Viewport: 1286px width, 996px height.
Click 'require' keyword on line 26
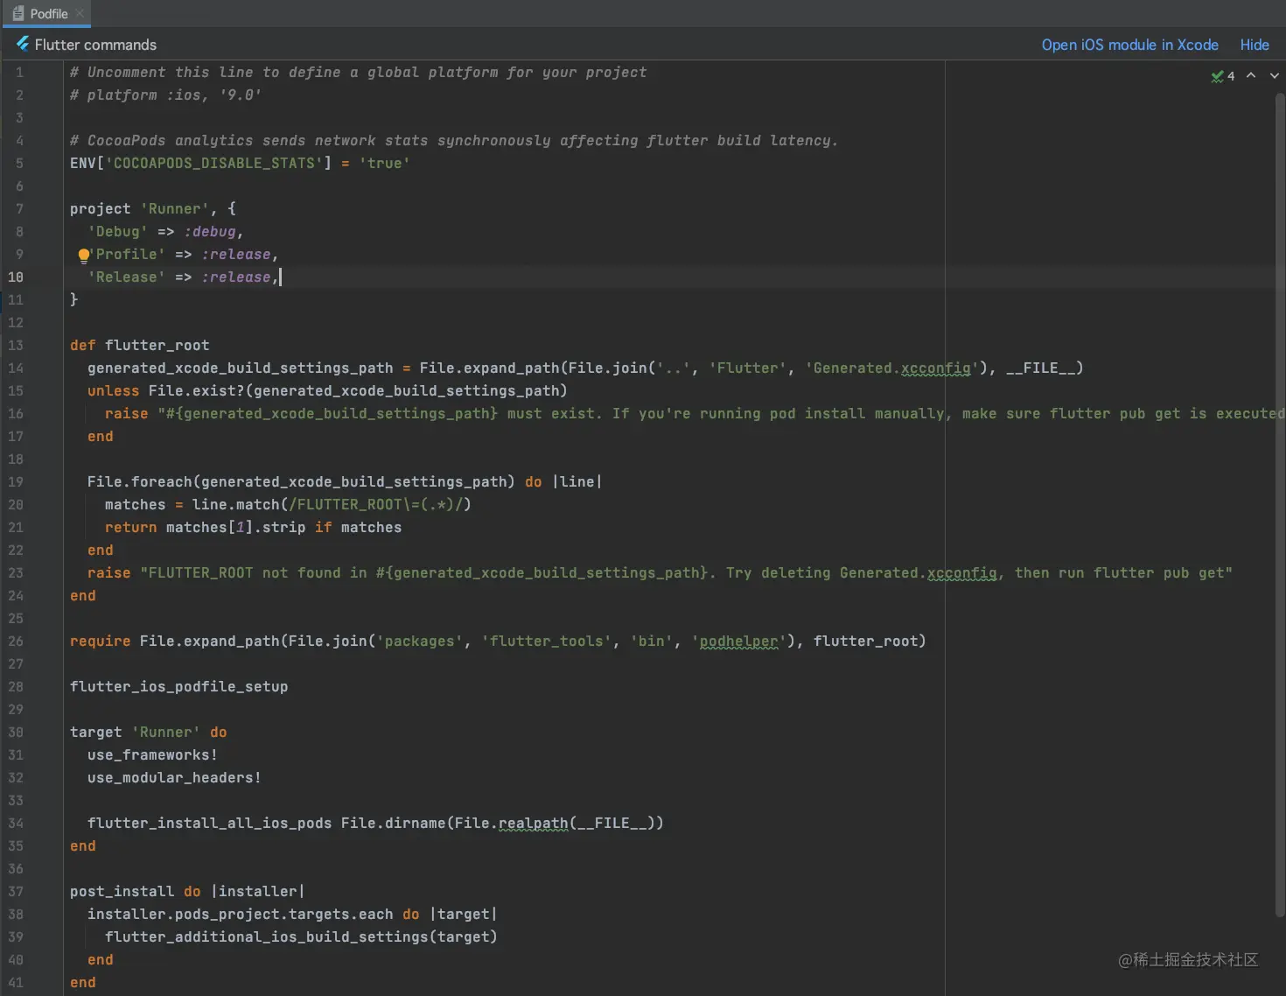coord(100,641)
